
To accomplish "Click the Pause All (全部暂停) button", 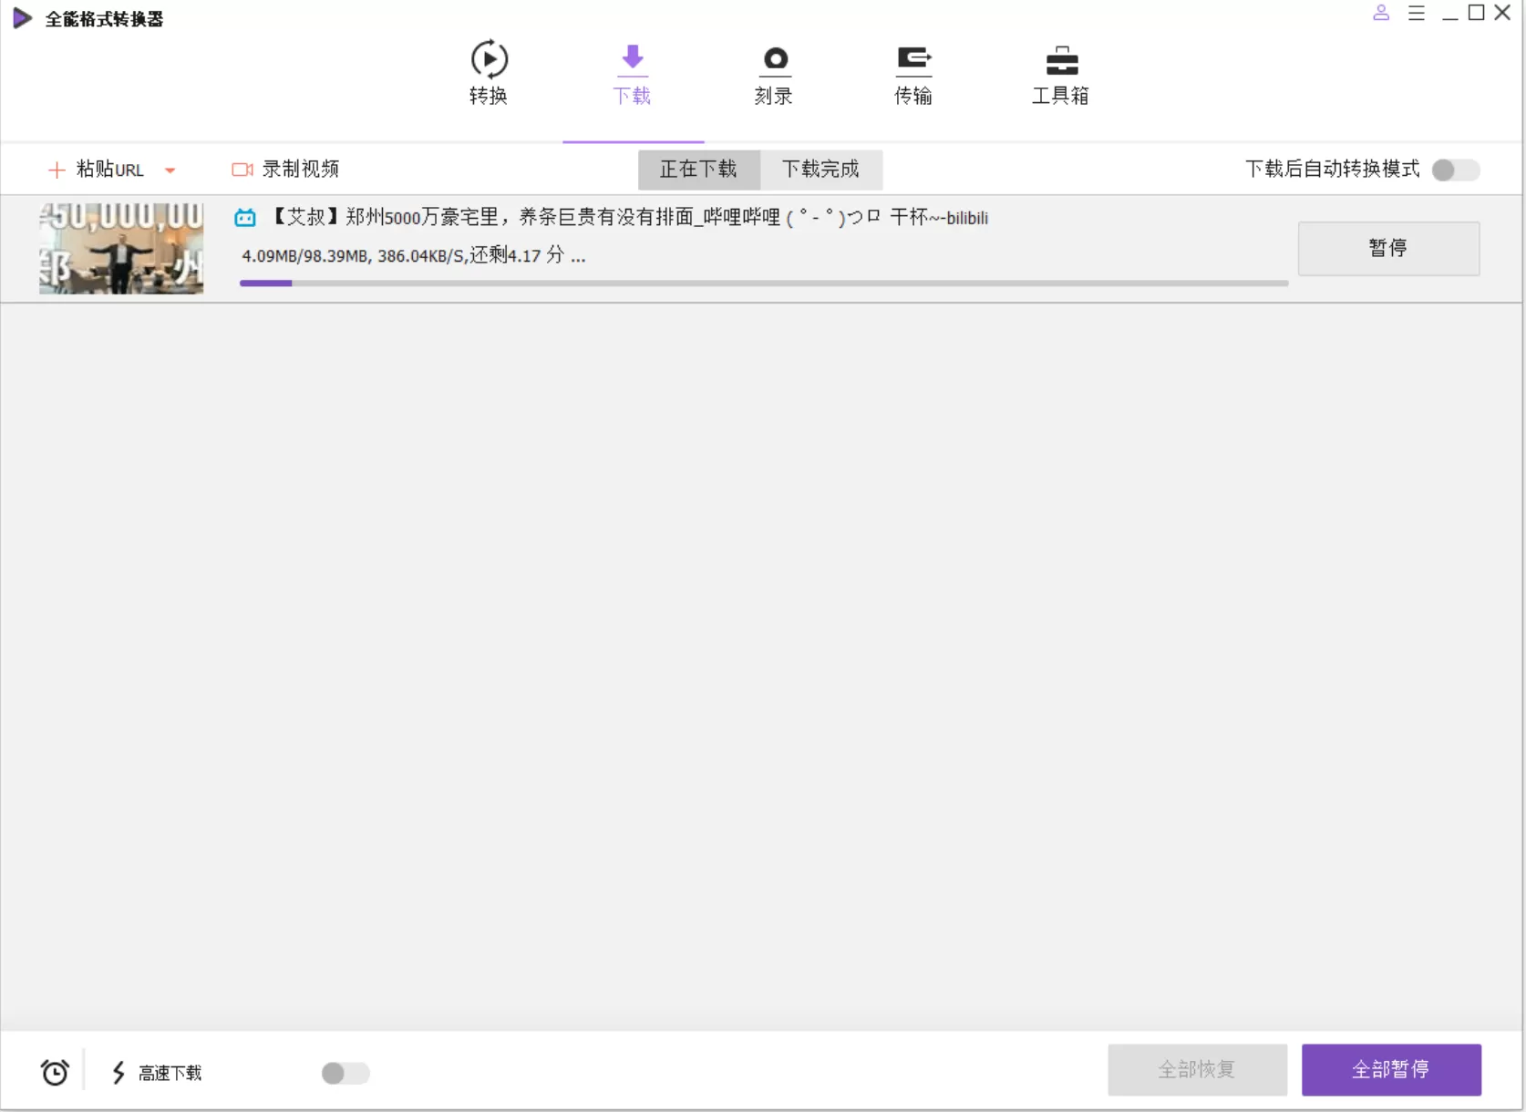I will [1390, 1069].
